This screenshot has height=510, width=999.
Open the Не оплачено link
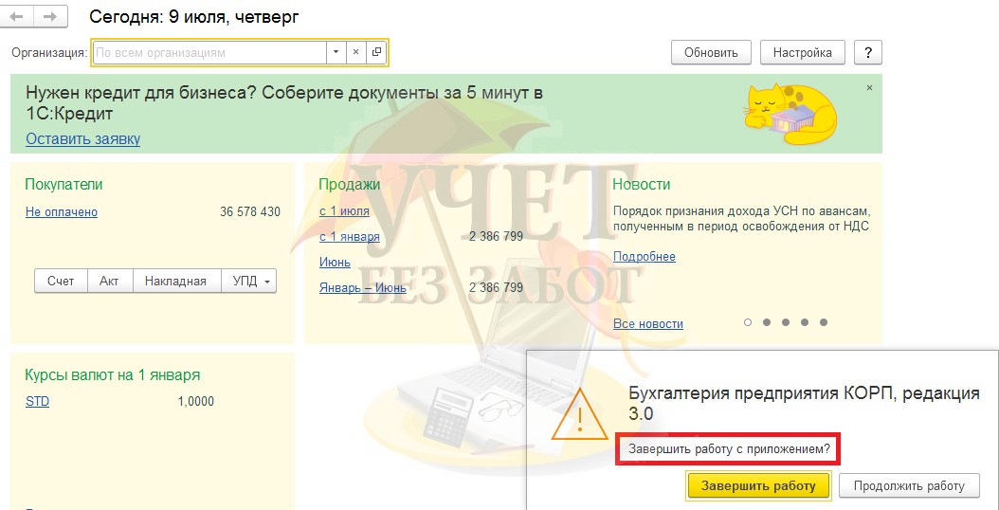62,211
